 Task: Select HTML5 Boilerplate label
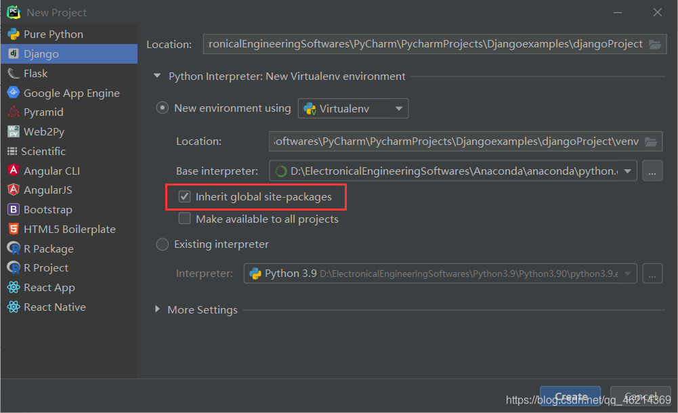tap(70, 229)
